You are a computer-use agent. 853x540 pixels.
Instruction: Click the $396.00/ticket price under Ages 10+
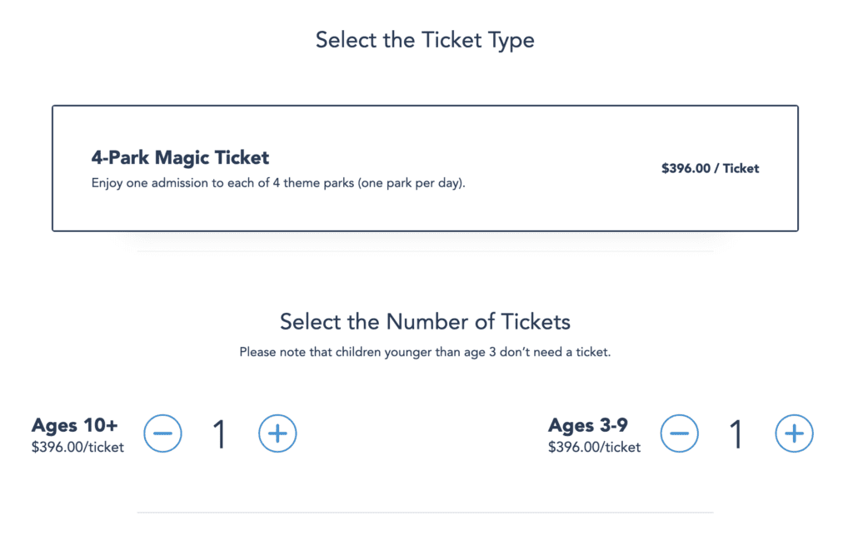tap(77, 446)
